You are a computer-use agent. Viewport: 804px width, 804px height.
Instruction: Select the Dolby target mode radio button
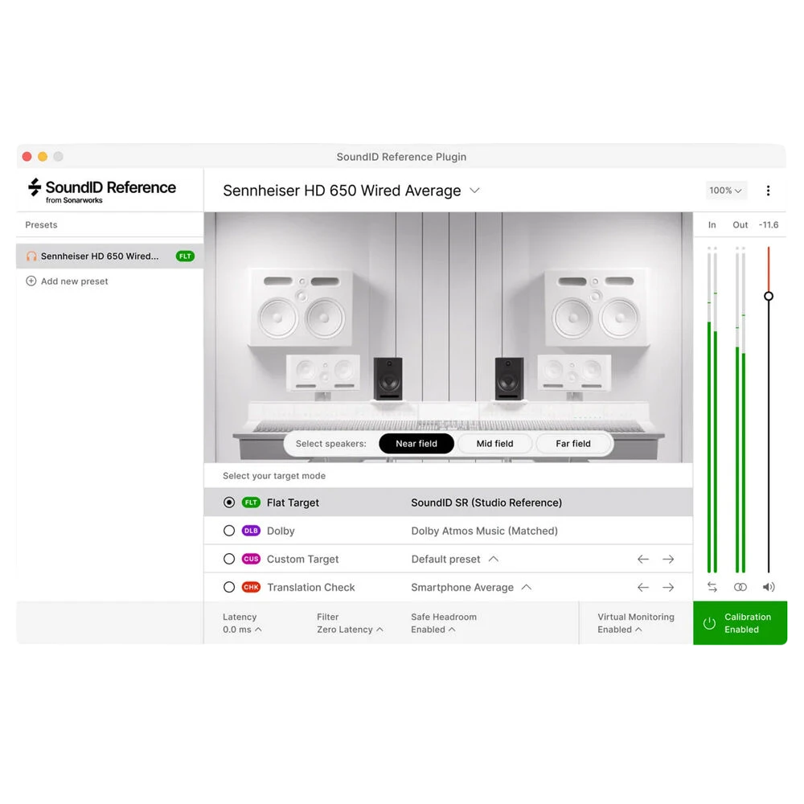point(229,531)
